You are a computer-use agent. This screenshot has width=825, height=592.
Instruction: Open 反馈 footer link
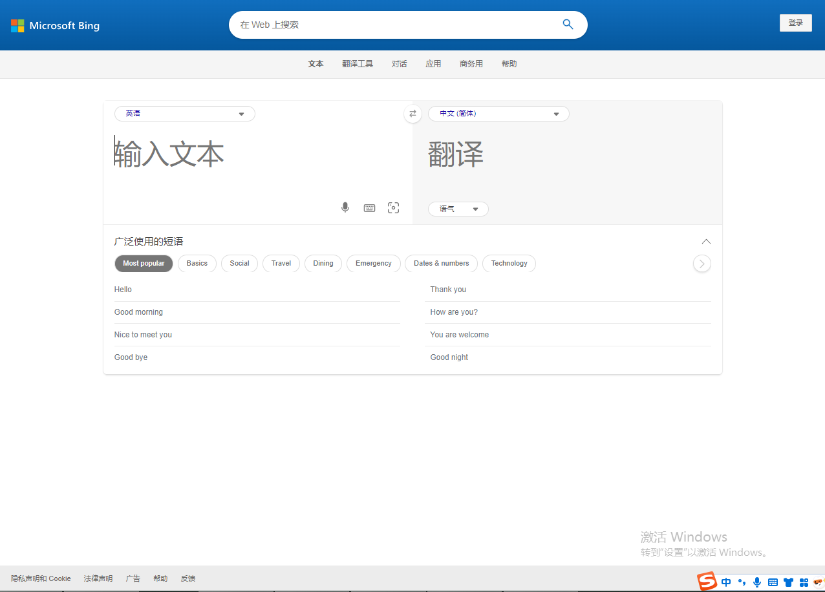point(188,578)
